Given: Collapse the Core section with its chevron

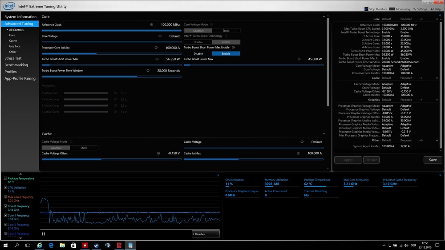Looking at the screenshot, I should click(x=324, y=17).
